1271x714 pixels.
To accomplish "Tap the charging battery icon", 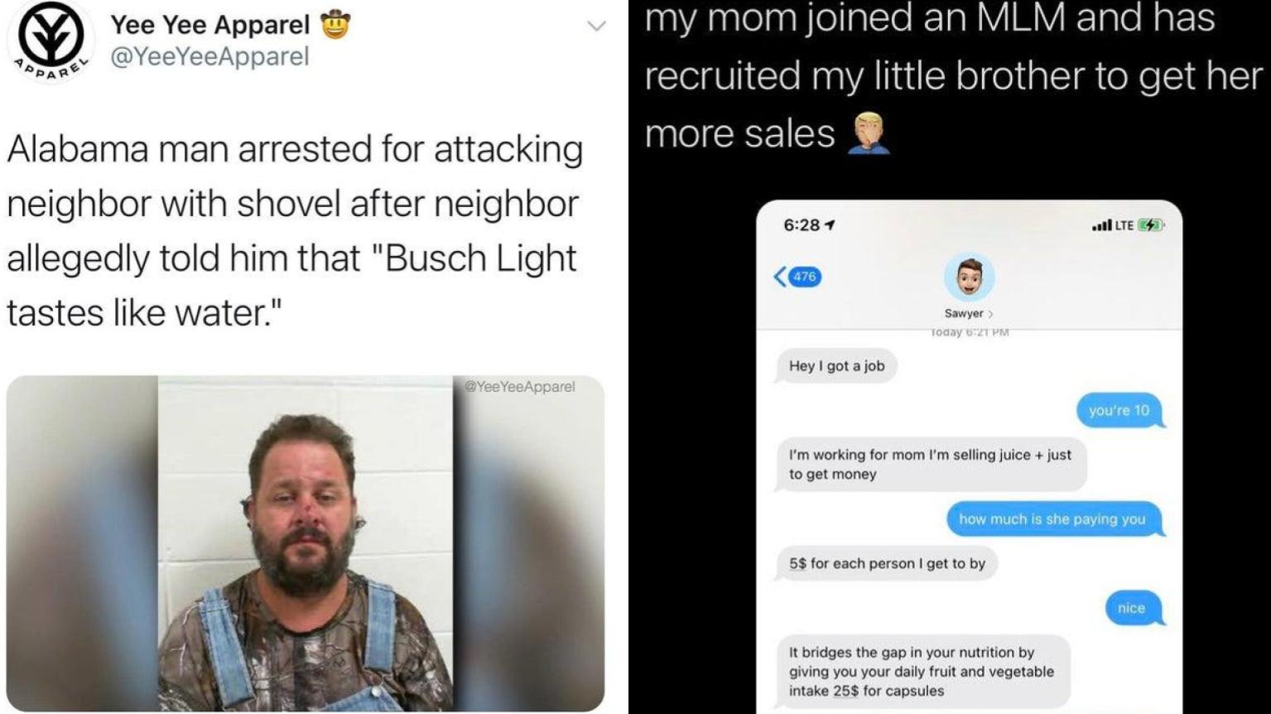I will click(x=1151, y=224).
